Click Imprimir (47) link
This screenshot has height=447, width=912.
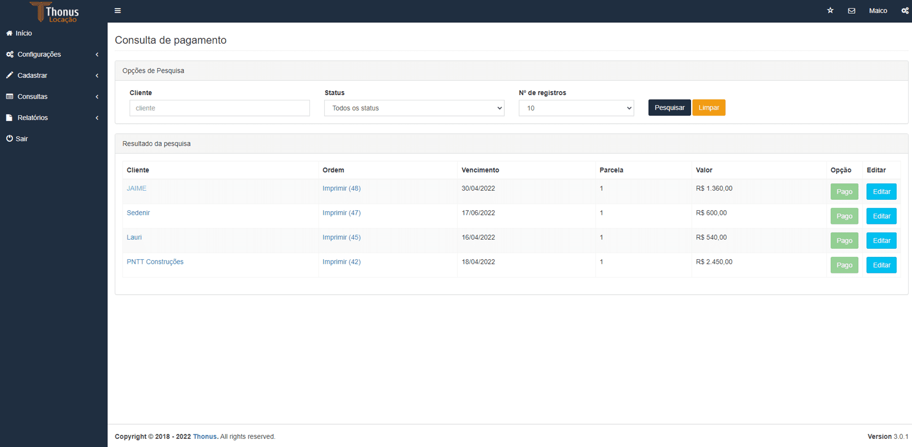tap(342, 213)
